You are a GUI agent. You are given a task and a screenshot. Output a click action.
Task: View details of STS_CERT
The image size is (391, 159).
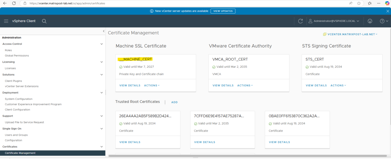pos(316,85)
